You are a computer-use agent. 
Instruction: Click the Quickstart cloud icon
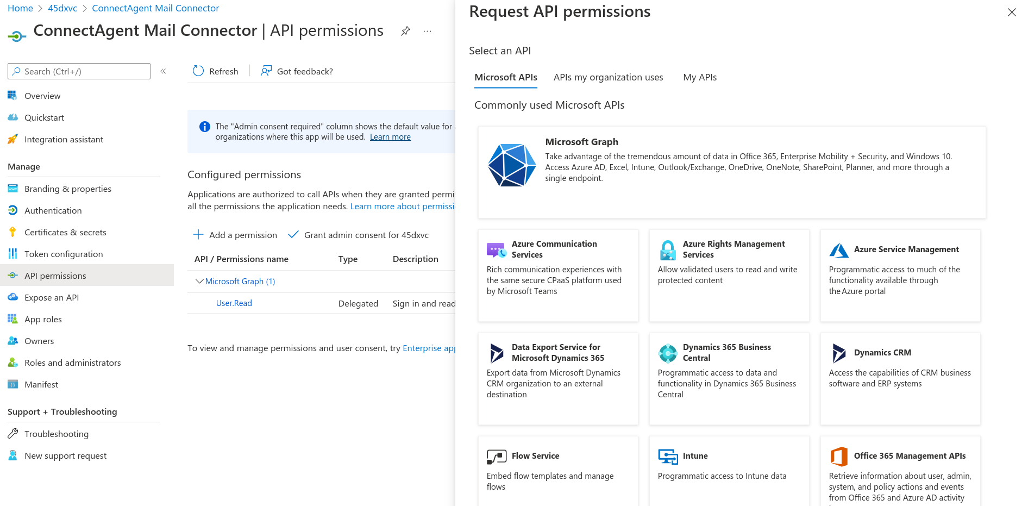tap(12, 117)
